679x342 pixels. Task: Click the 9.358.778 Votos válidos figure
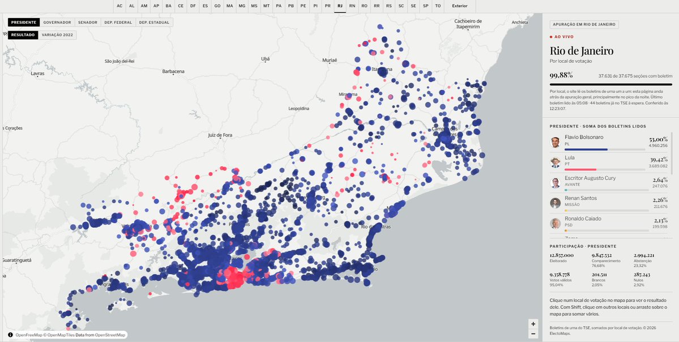[x=560, y=275]
